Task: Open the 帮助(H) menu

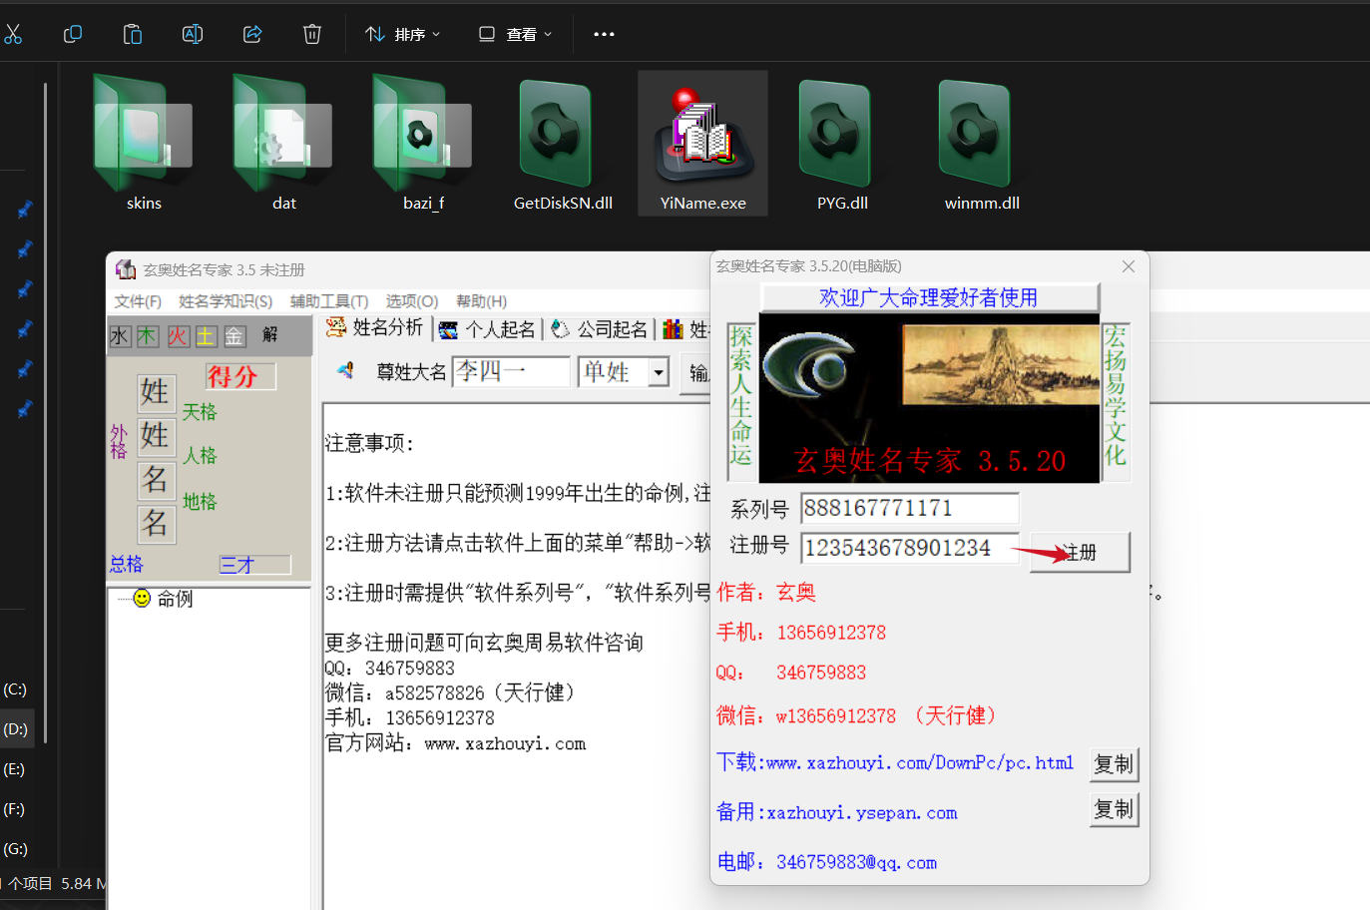Action: pyautogui.click(x=481, y=301)
